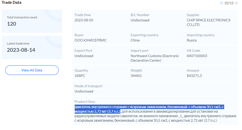The width and height of the screenshot is (242, 130).
Task: Click the exporting country value China
Action: click(135, 40)
